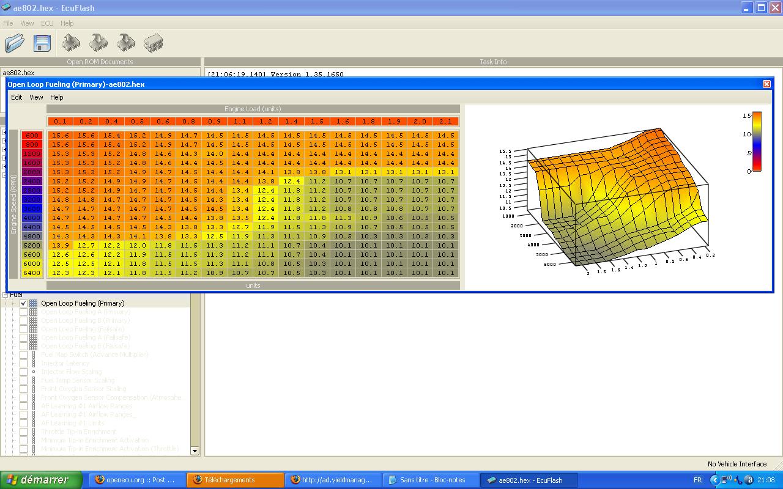Enable the Injector Latency checkbox
Image resolution: width=783 pixels, height=489 pixels.
[x=23, y=363]
